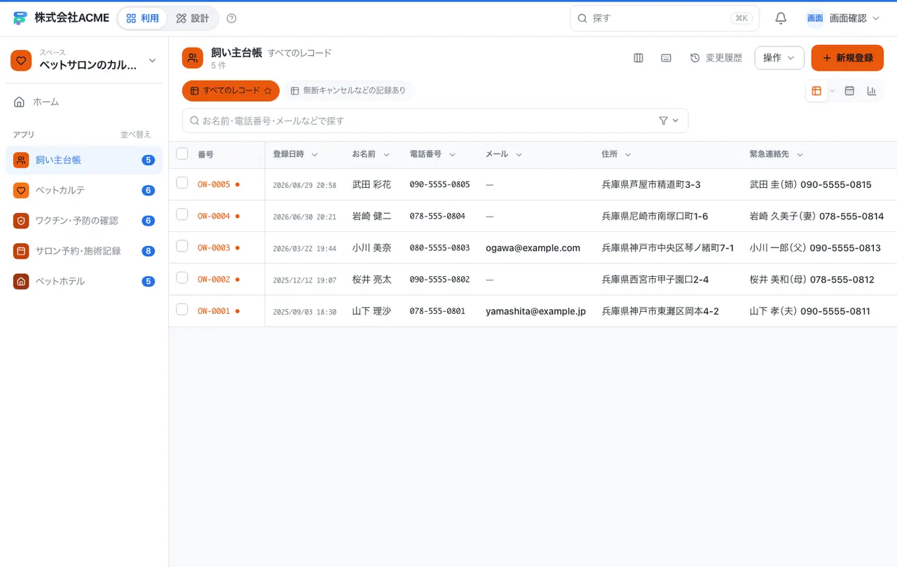Open the notifications bell

point(781,18)
